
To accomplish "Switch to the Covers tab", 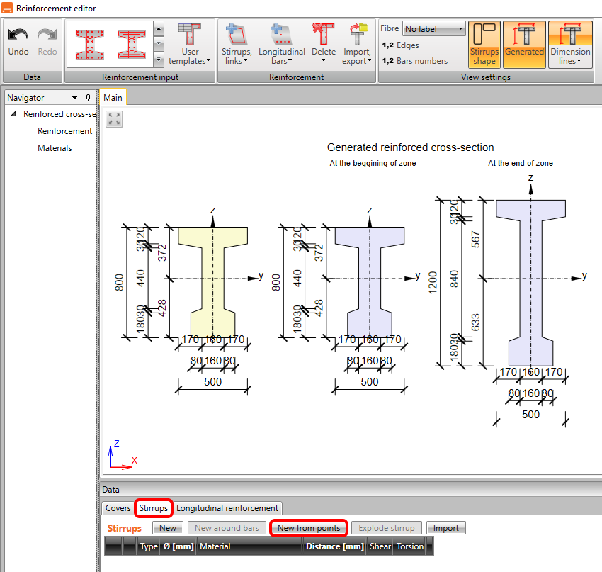I will click(118, 508).
